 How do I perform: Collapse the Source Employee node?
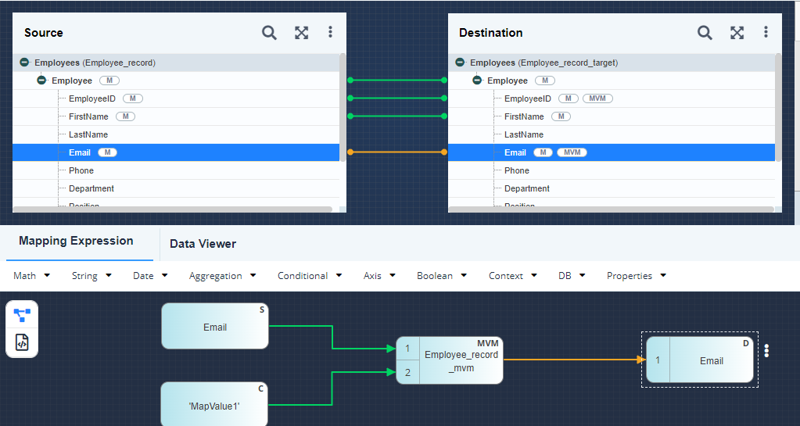pos(41,81)
